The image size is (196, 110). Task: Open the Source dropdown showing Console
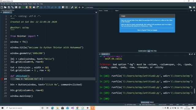tap(108, 11)
